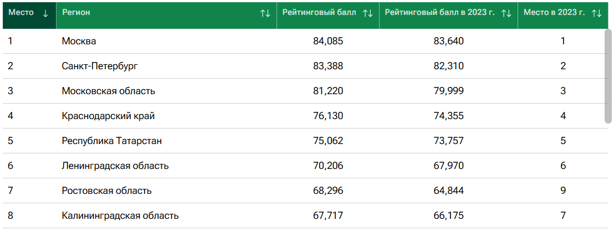Click the Регион column header label
This screenshot has height=231, width=614.
click(x=76, y=13)
